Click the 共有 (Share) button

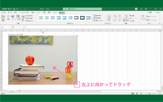(150, 12)
